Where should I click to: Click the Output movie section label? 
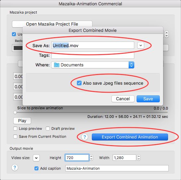click(21, 148)
